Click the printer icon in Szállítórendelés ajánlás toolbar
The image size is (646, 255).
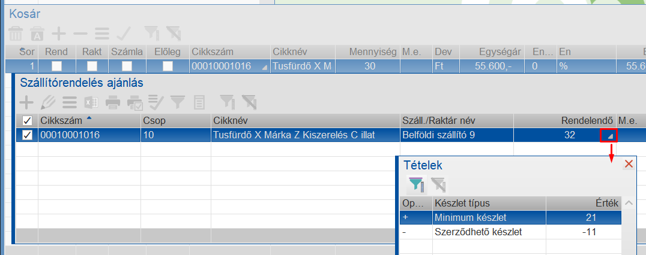click(113, 102)
